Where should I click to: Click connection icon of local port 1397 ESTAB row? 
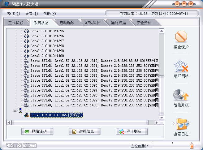pyautogui.click(x=27, y=91)
